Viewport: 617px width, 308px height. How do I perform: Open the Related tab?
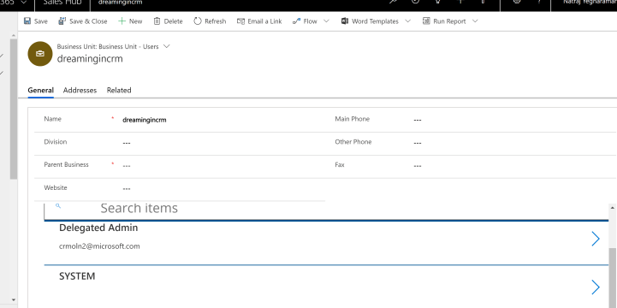(x=119, y=90)
